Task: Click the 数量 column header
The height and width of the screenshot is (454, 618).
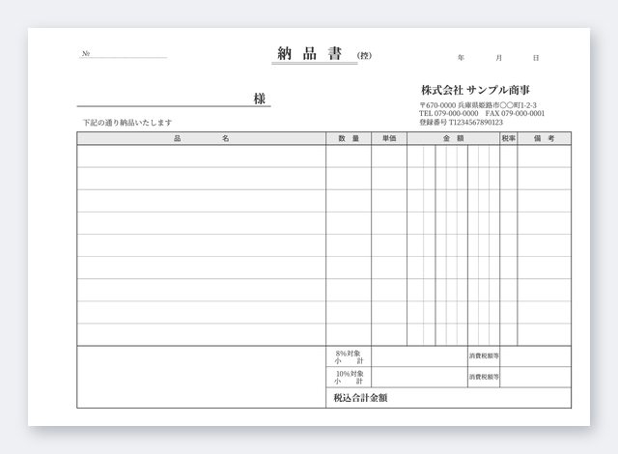Action: (349, 138)
